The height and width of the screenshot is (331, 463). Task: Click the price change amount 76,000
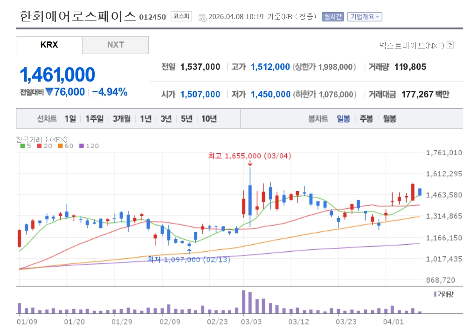pyautogui.click(x=69, y=92)
